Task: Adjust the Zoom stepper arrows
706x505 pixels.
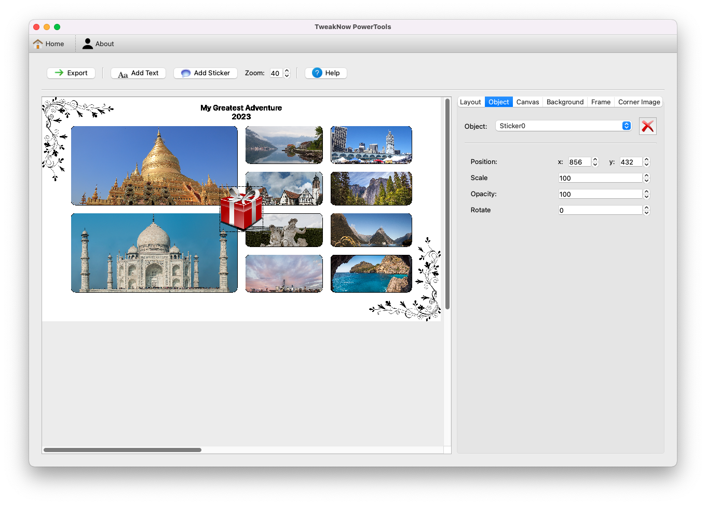Action: pyautogui.click(x=287, y=73)
